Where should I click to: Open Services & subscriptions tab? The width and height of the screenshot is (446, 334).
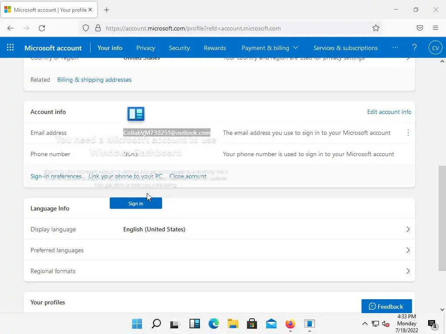coord(345,48)
